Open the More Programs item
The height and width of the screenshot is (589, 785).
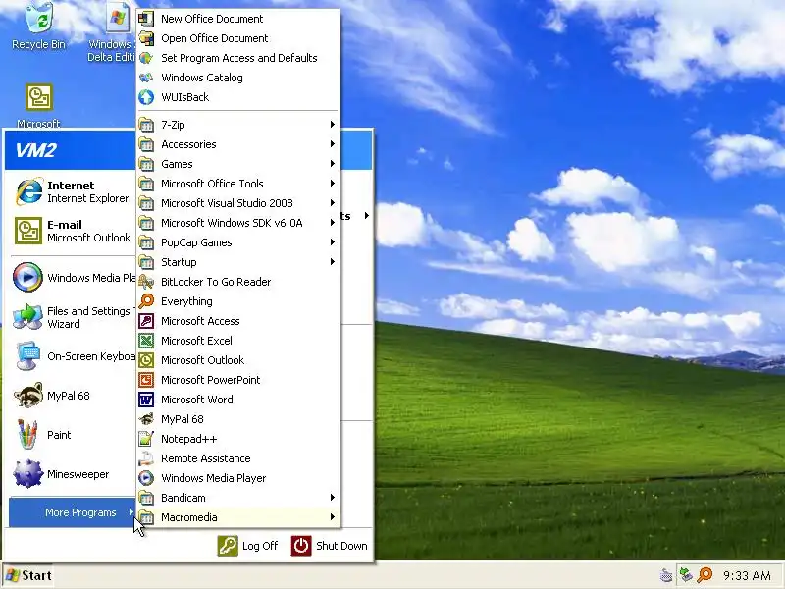pos(72,512)
